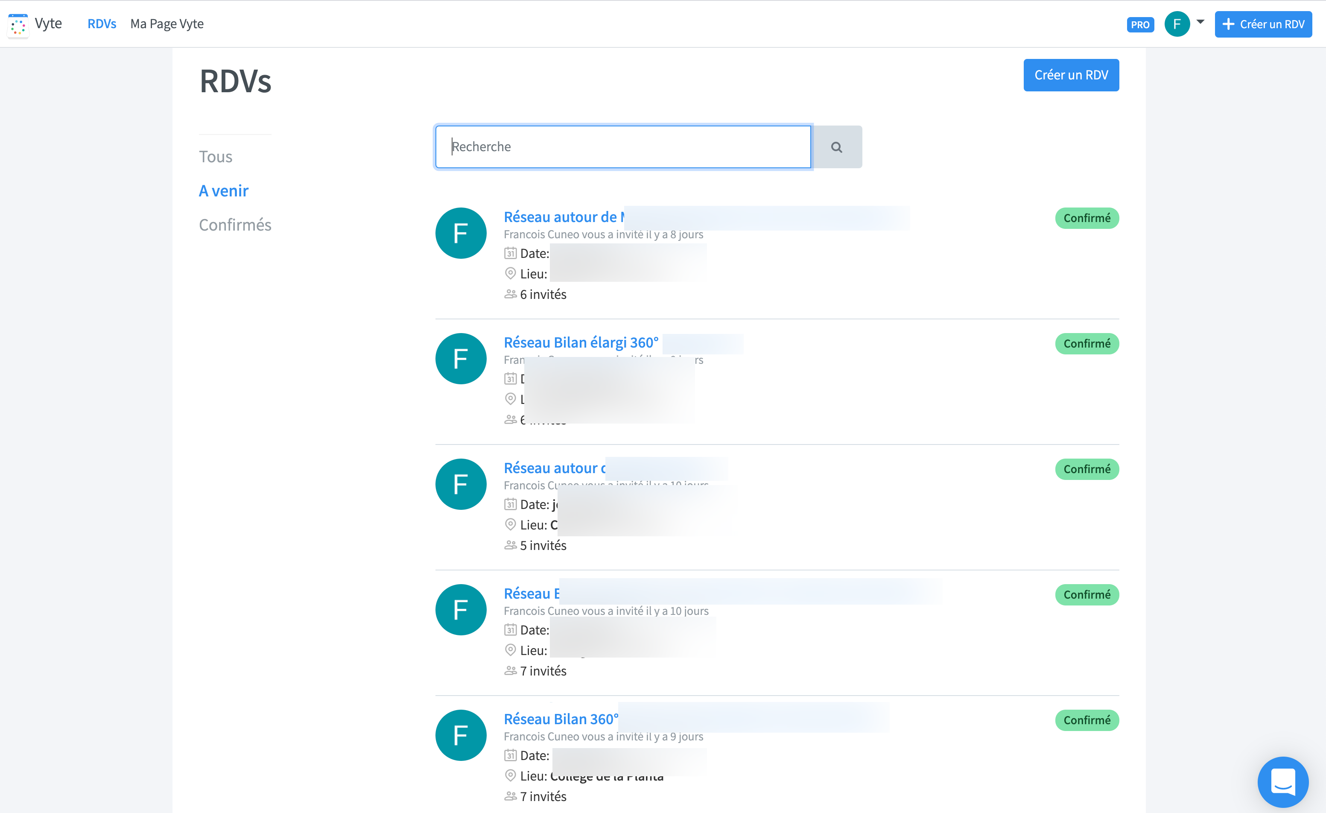Click the RDVs page heading
Viewport: 1326px width, 813px height.
pos(235,81)
